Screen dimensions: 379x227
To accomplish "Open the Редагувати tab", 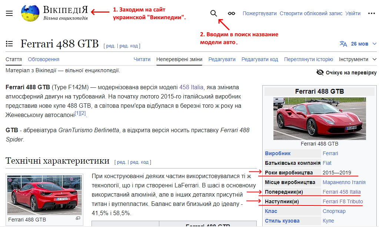I will click(x=222, y=59).
